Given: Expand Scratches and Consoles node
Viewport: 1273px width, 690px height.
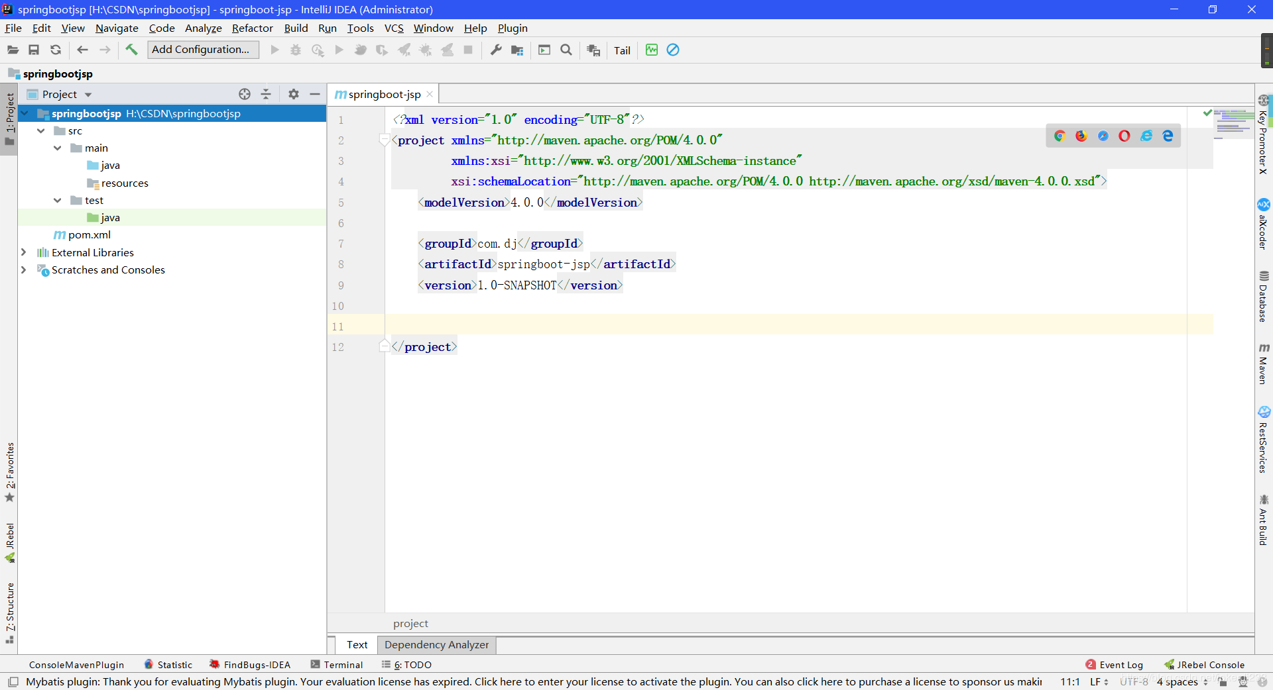Looking at the screenshot, I should pyautogui.click(x=24, y=270).
